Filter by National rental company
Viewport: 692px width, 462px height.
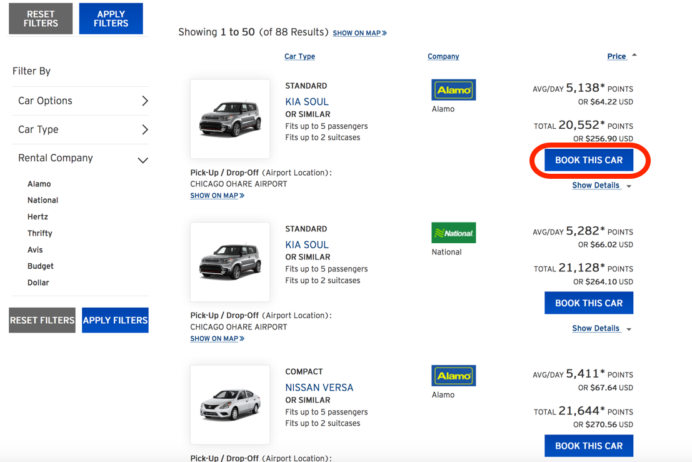(x=43, y=200)
